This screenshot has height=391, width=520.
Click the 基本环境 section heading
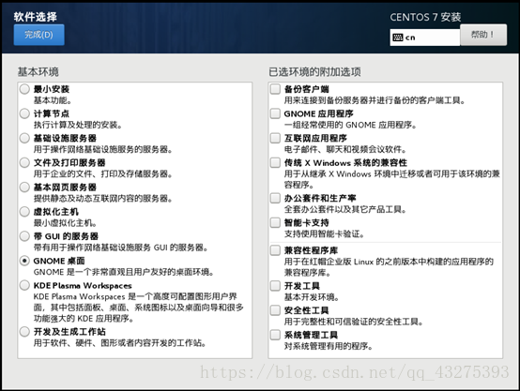point(38,72)
